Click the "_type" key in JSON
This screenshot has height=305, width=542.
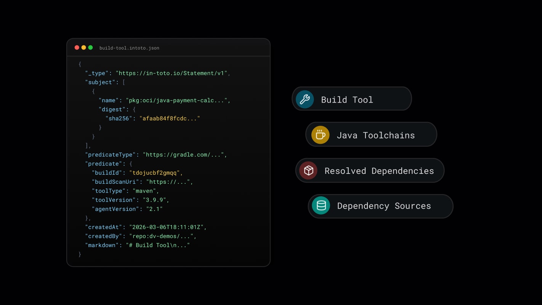97,73
